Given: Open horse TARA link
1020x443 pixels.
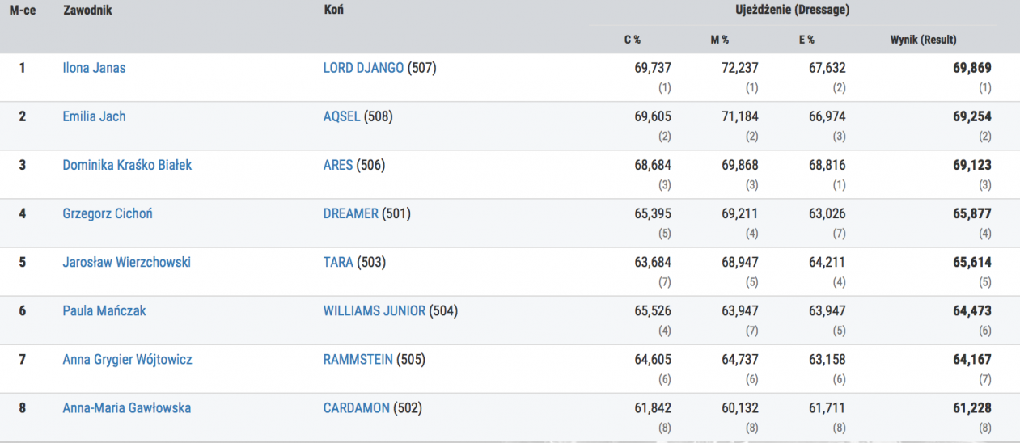Looking at the screenshot, I should [x=338, y=262].
